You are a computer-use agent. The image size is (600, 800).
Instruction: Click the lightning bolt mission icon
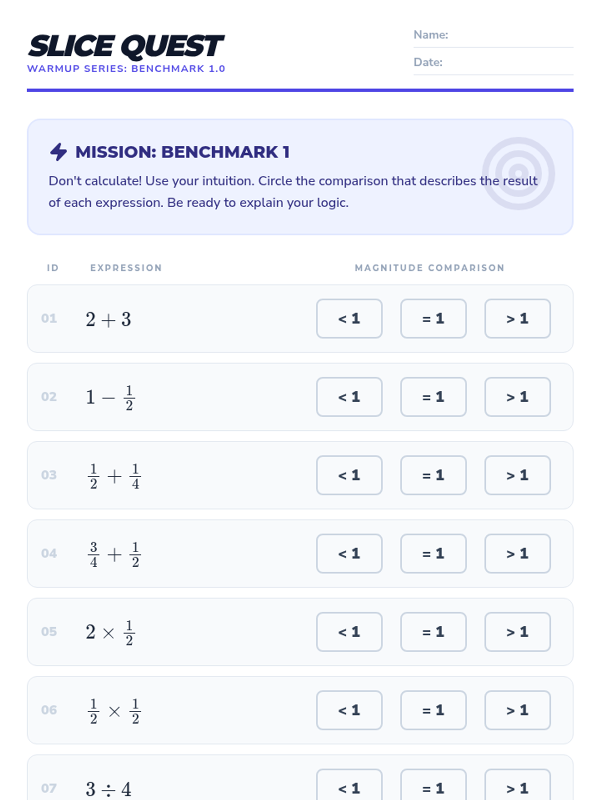tap(58, 152)
